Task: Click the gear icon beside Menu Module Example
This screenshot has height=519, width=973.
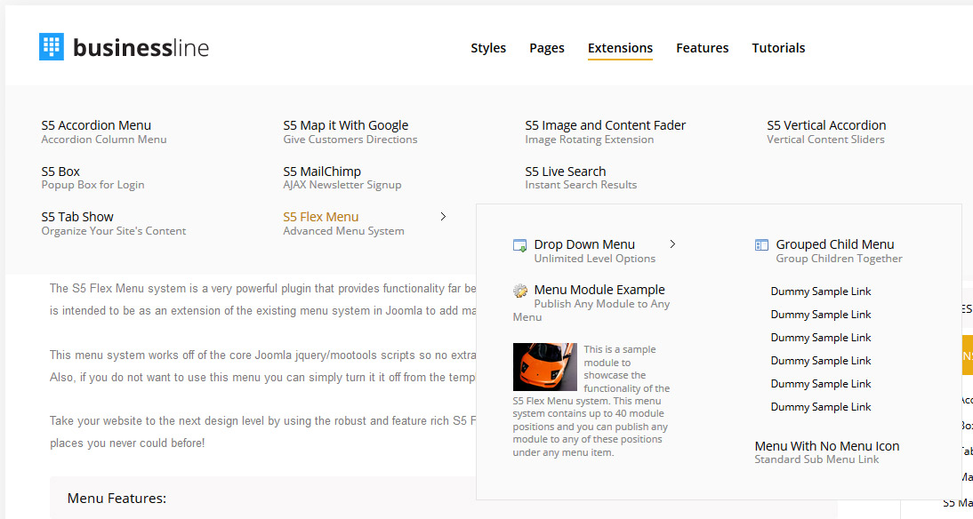Action: pyautogui.click(x=520, y=291)
